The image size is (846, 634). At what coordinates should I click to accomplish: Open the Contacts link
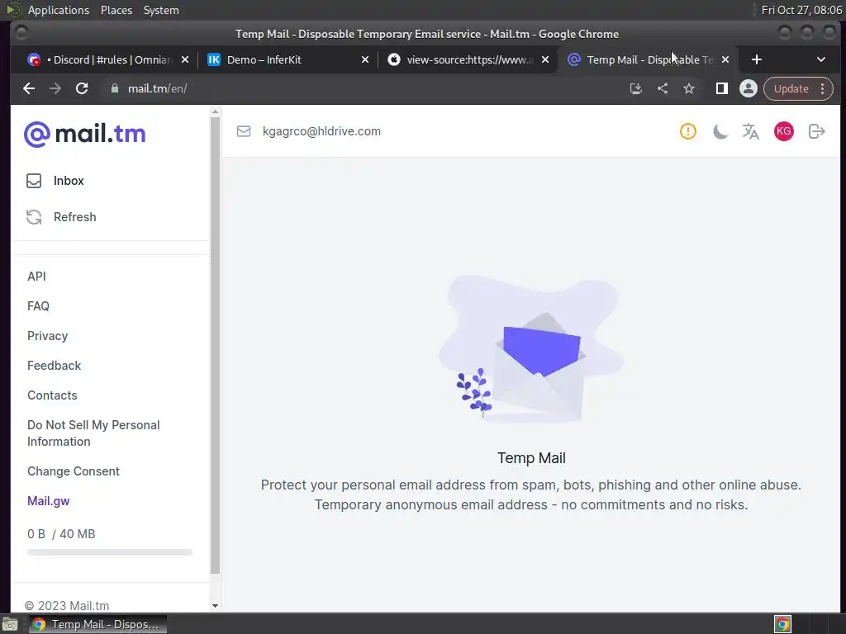52,395
